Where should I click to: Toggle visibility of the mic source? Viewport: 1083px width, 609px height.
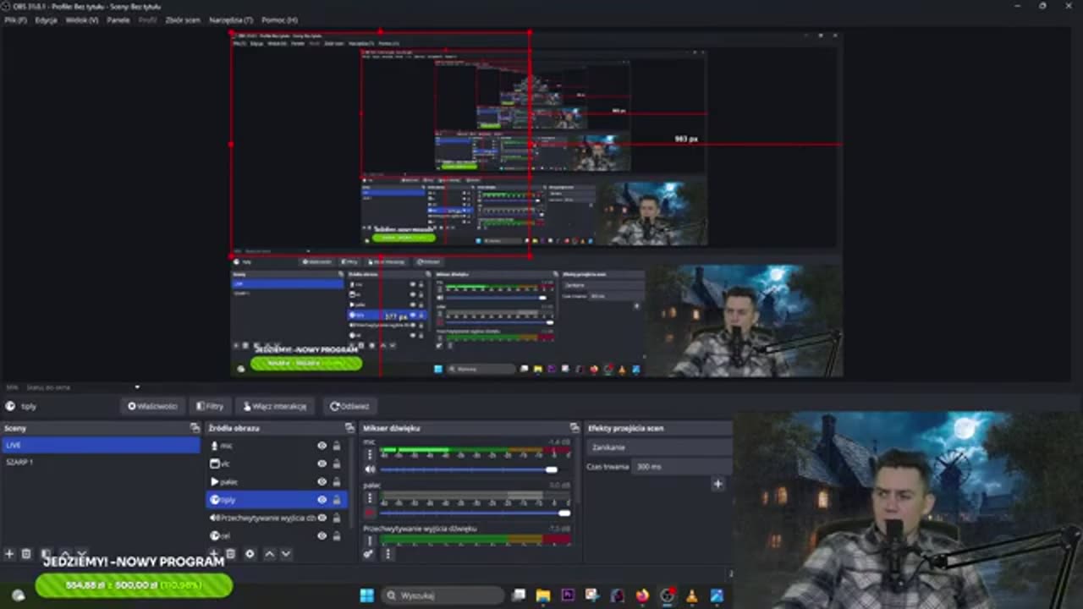coord(322,446)
